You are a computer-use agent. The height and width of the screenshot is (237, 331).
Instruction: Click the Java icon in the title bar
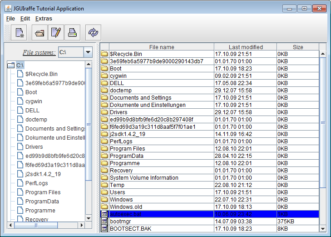pos(8,9)
